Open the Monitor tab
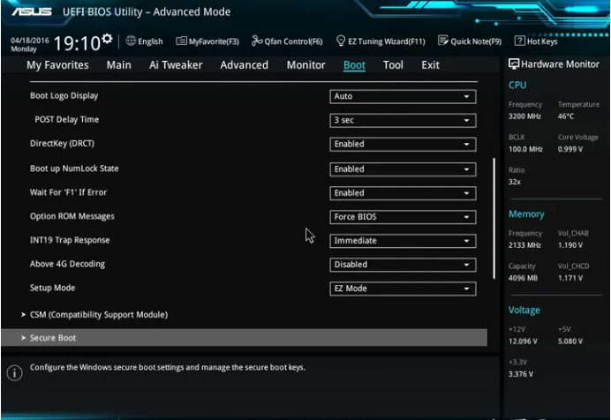Viewport: 611px width, 420px height. point(305,65)
